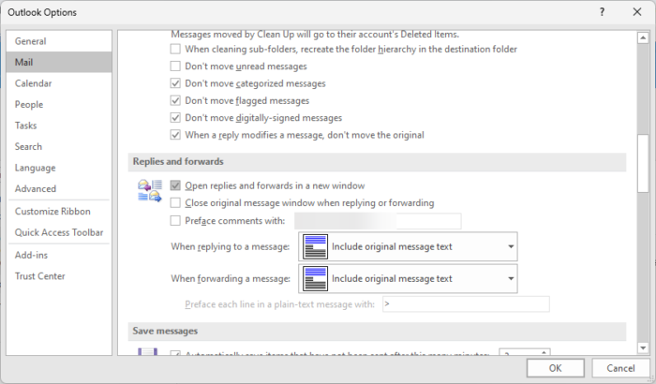Image resolution: width=656 pixels, height=384 pixels.
Task: Click the Replies and forwards section icon
Action: pos(150,191)
